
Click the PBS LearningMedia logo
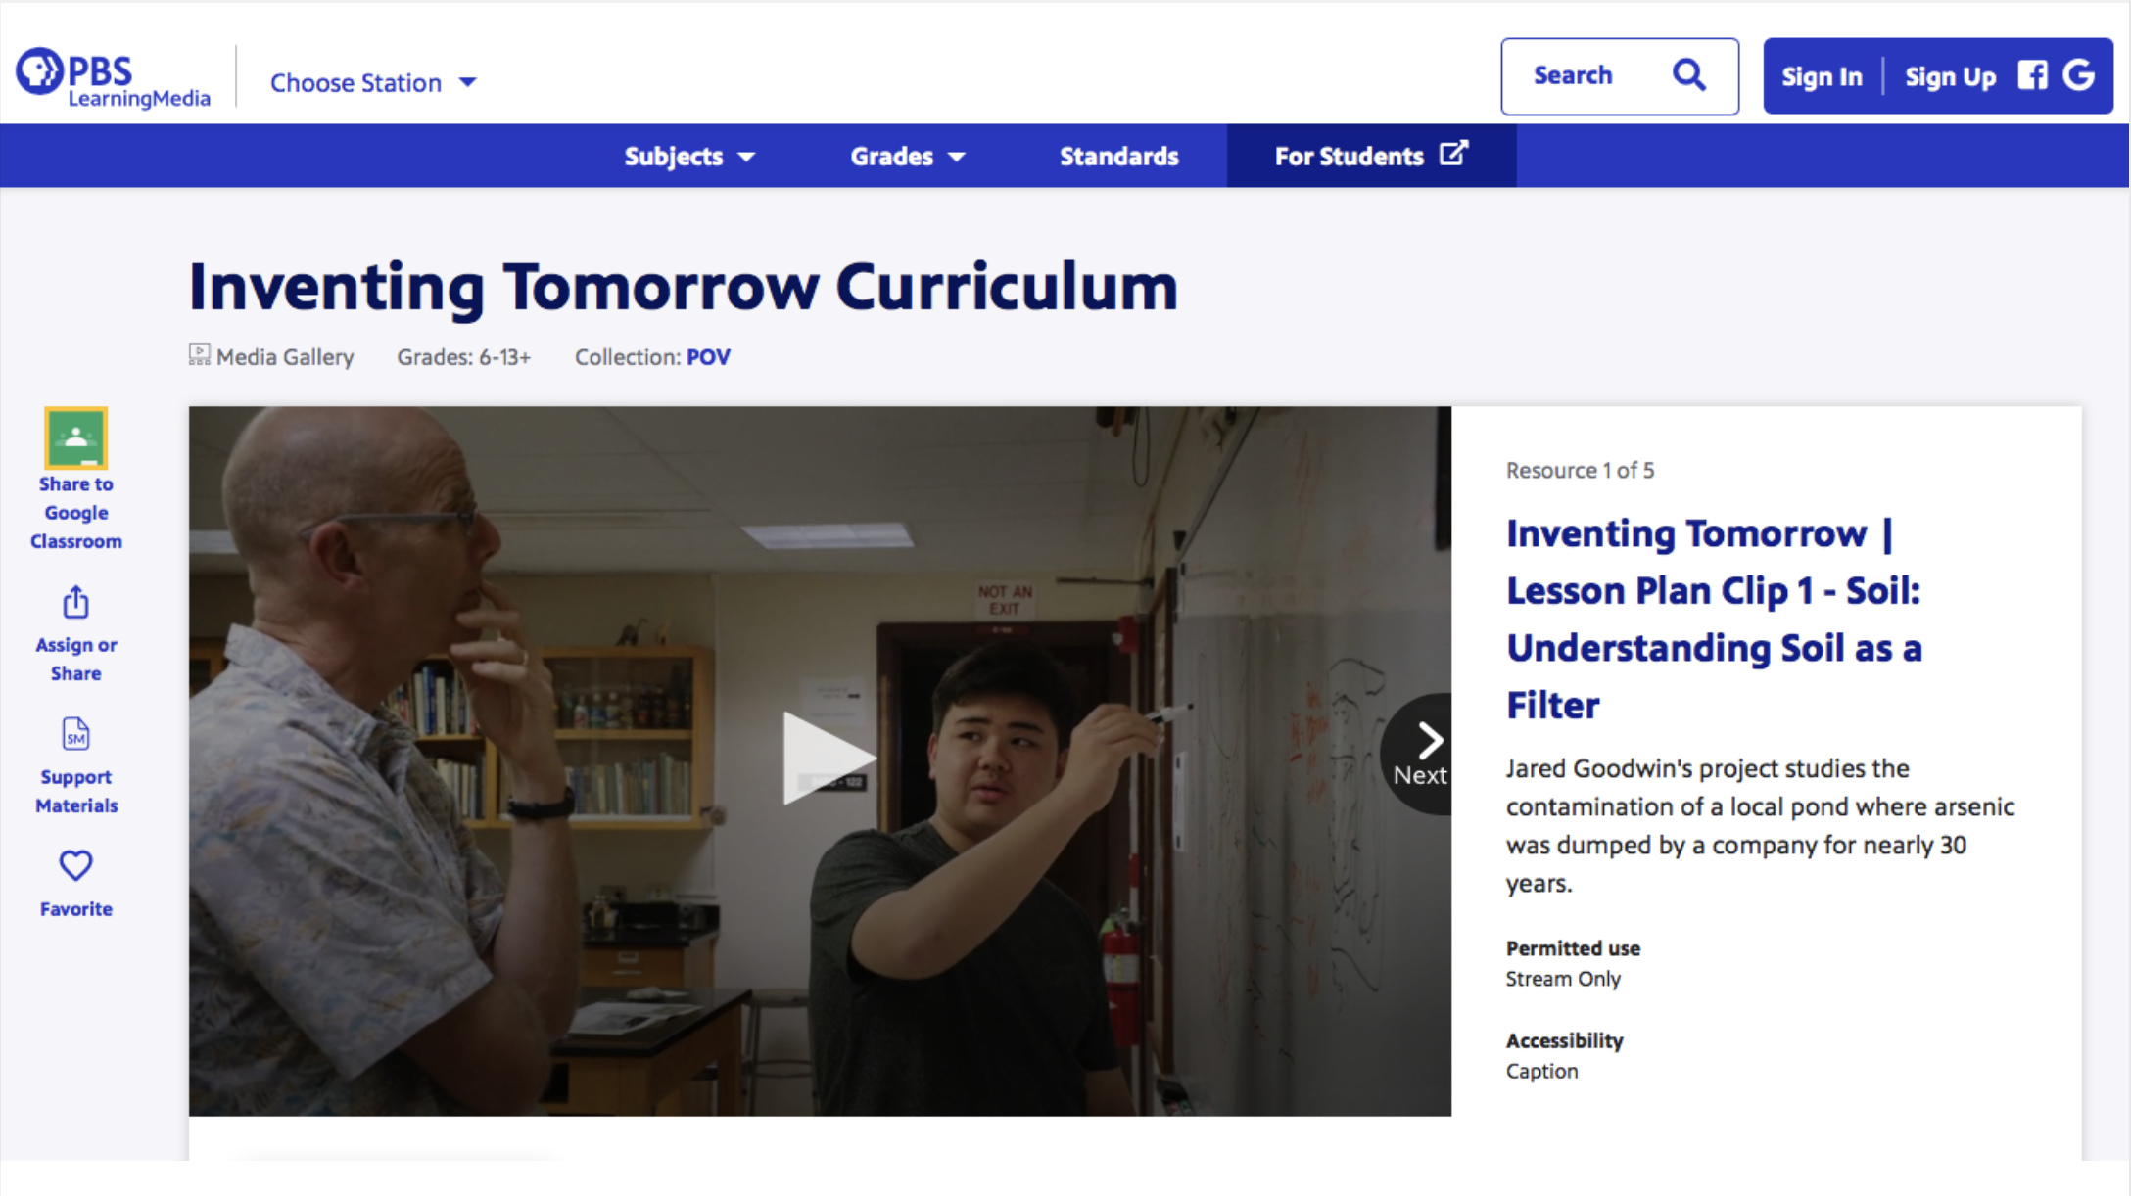click(113, 78)
